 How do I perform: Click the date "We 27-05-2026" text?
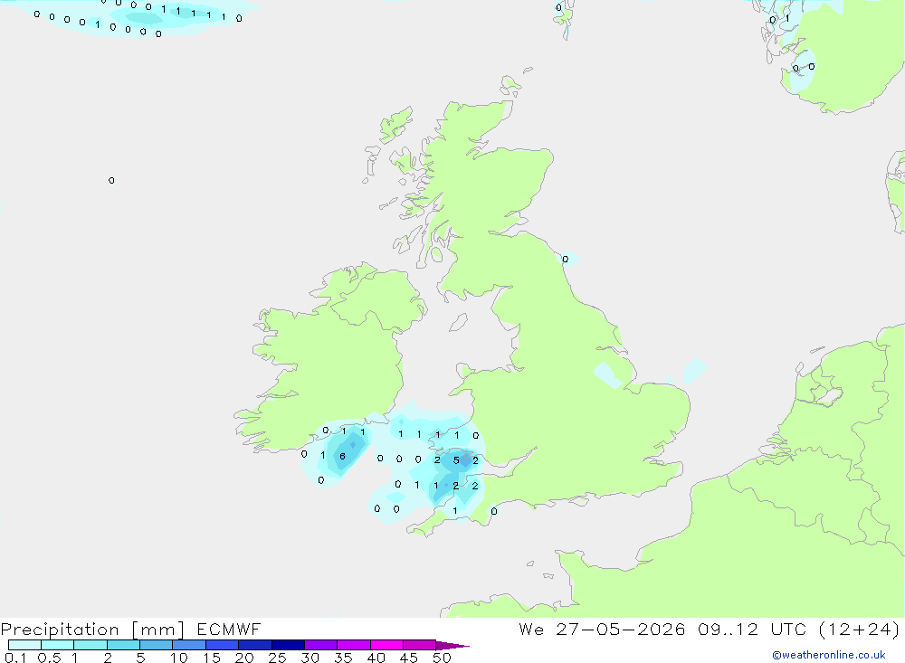(x=602, y=629)
